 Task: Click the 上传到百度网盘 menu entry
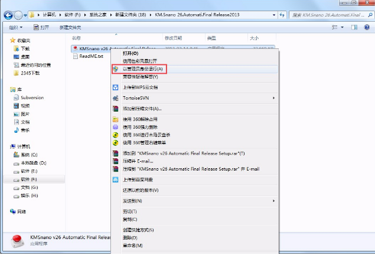click(138, 179)
